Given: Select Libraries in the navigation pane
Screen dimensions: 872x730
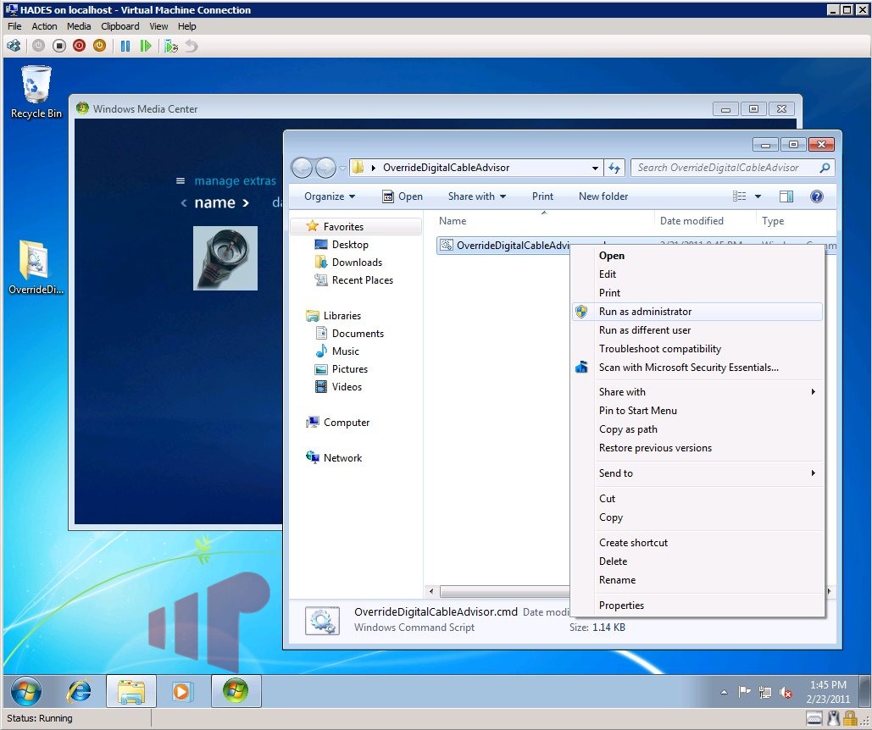Looking at the screenshot, I should pyautogui.click(x=342, y=316).
